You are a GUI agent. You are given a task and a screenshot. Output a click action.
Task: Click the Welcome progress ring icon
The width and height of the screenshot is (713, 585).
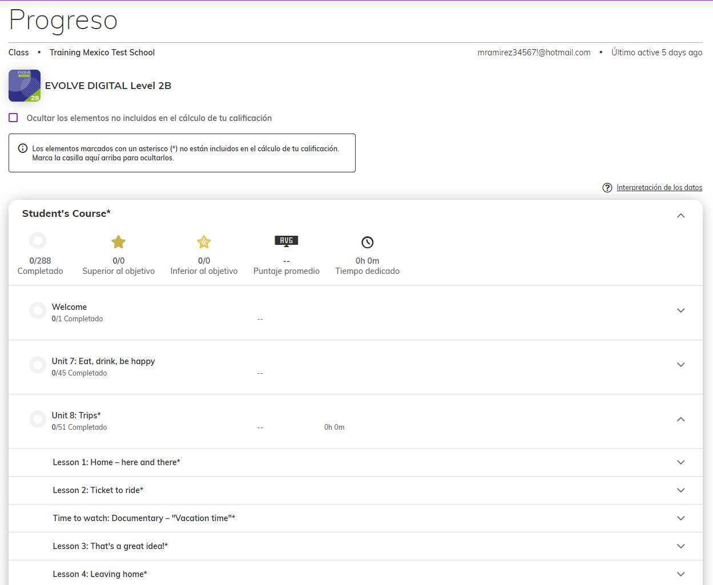pyautogui.click(x=38, y=310)
